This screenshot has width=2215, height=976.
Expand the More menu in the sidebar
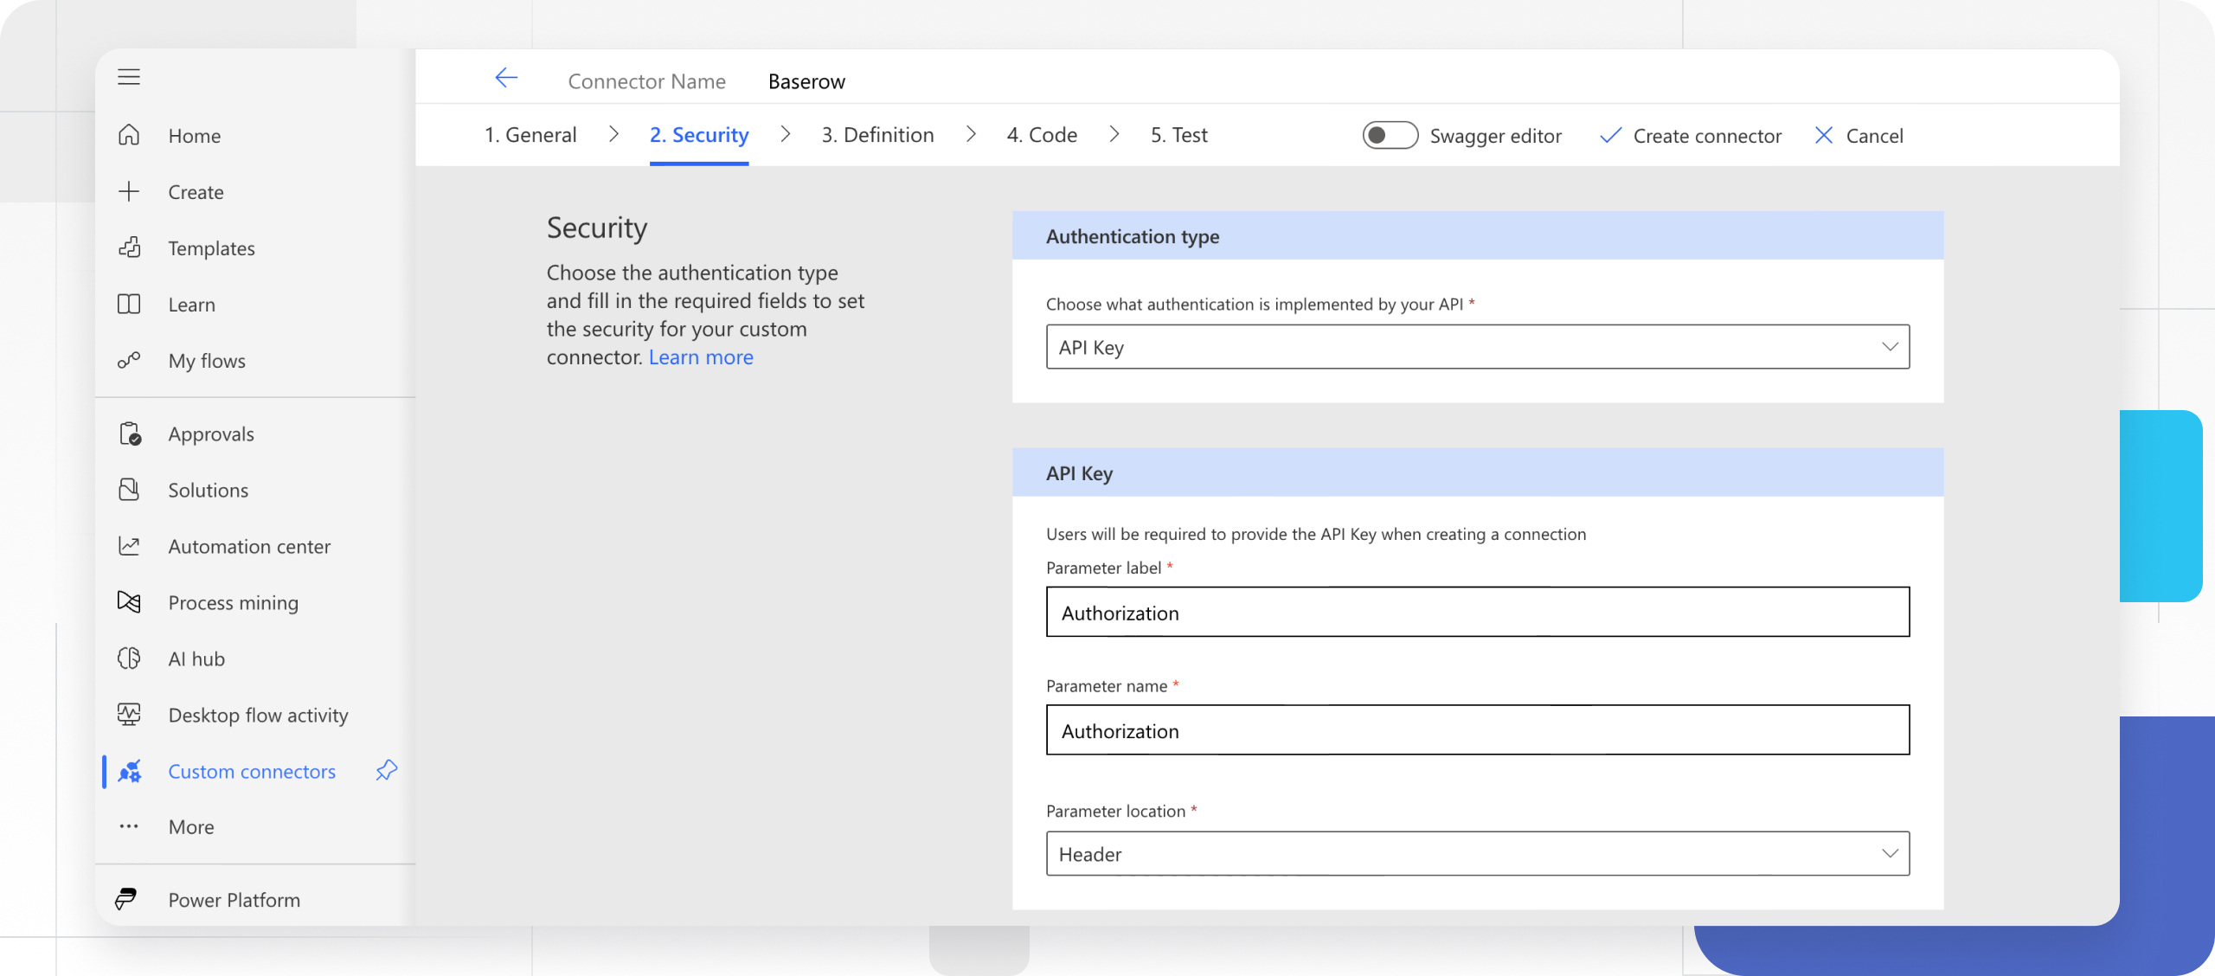click(x=190, y=826)
